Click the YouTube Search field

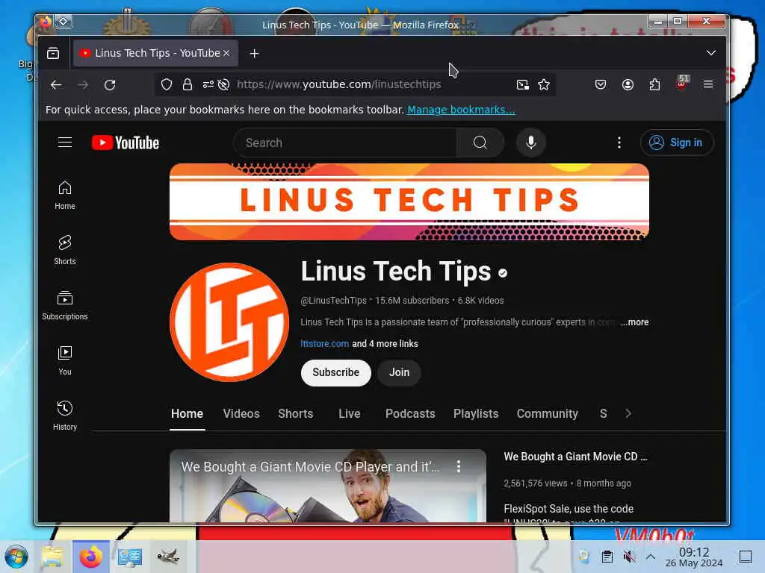point(345,143)
